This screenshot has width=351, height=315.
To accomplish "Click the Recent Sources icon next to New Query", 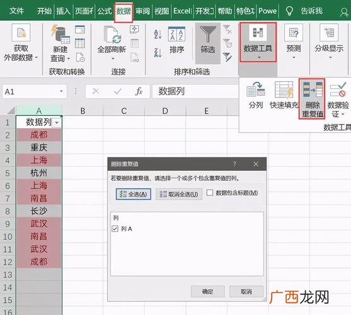I will (80, 57).
